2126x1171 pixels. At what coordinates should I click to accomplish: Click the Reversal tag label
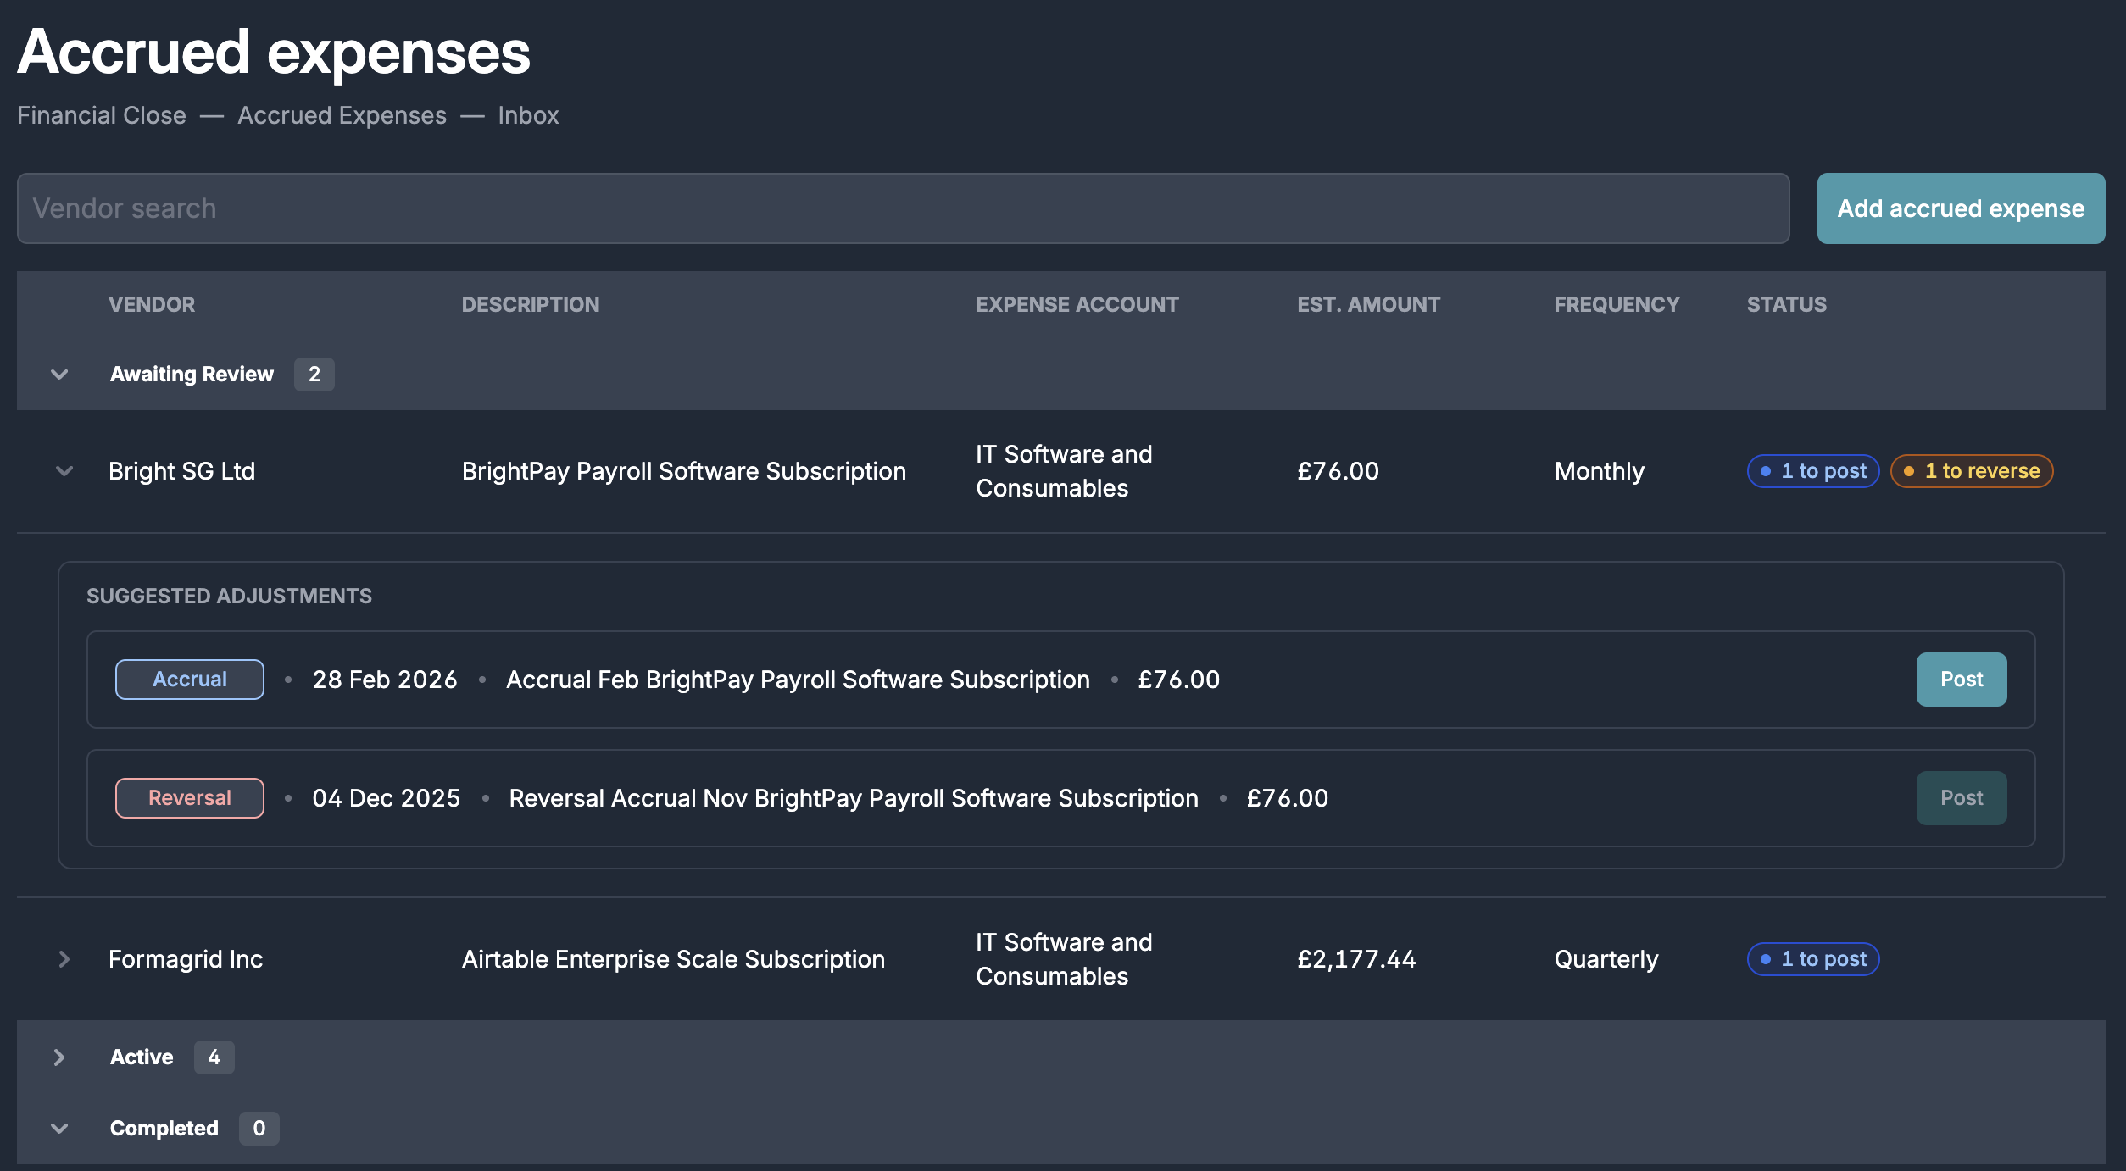click(190, 798)
